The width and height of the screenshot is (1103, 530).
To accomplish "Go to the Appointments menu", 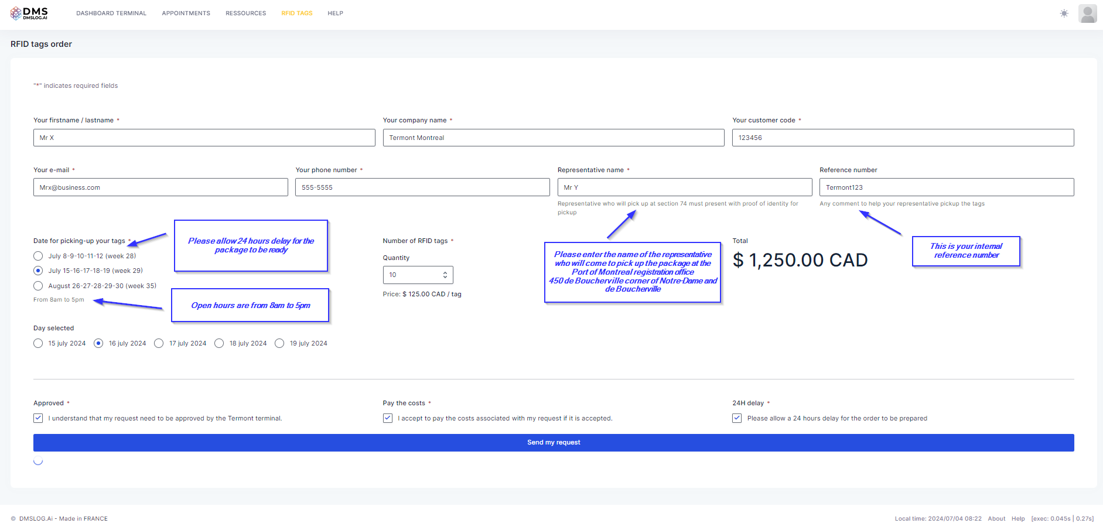I will pos(186,13).
